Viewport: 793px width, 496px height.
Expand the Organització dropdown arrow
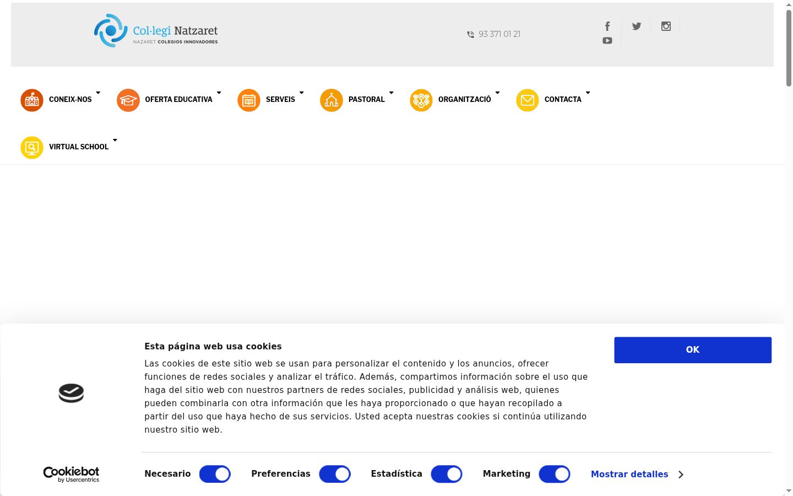(x=497, y=93)
